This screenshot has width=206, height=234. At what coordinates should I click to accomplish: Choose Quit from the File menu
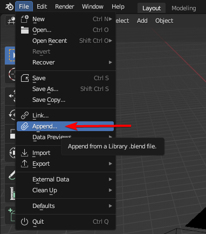point(65,222)
